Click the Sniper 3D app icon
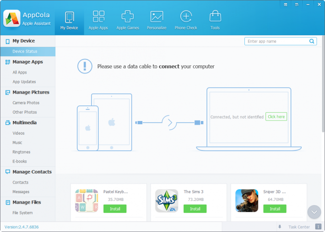The width and height of the screenshot is (325, 232). click(x=247, y=200)
